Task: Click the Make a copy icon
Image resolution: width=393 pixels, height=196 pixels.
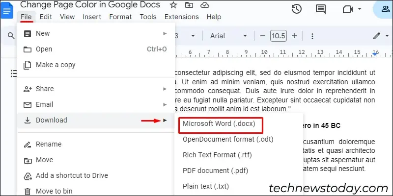Action: pyautogui.click(x=28, y=65)
